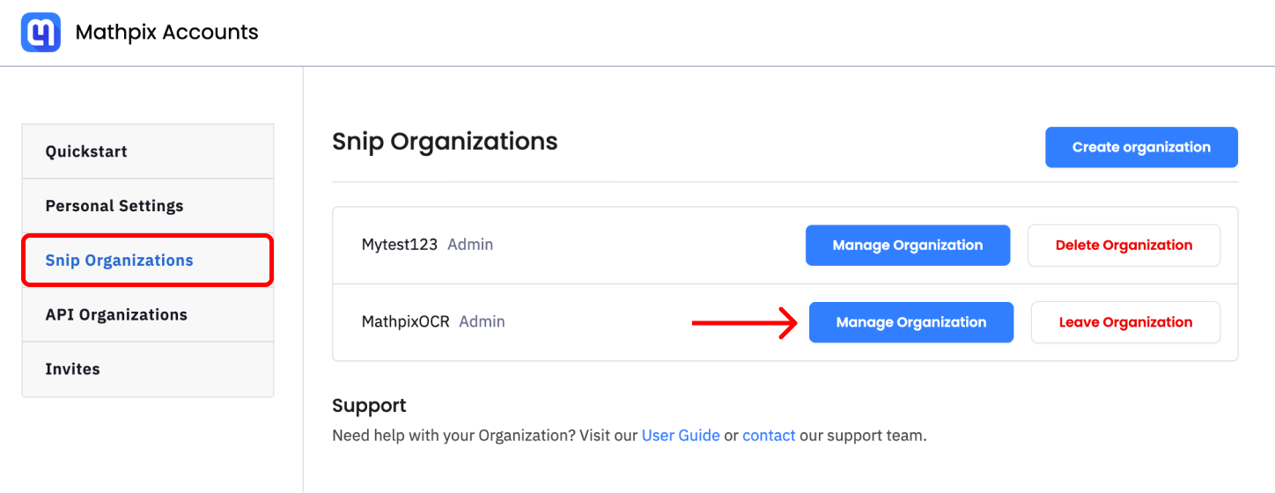Open the Quickstart sidebar section
The height and width of the screenshot is (493, 1275).
pyautogui.click(x=148, y=151)
